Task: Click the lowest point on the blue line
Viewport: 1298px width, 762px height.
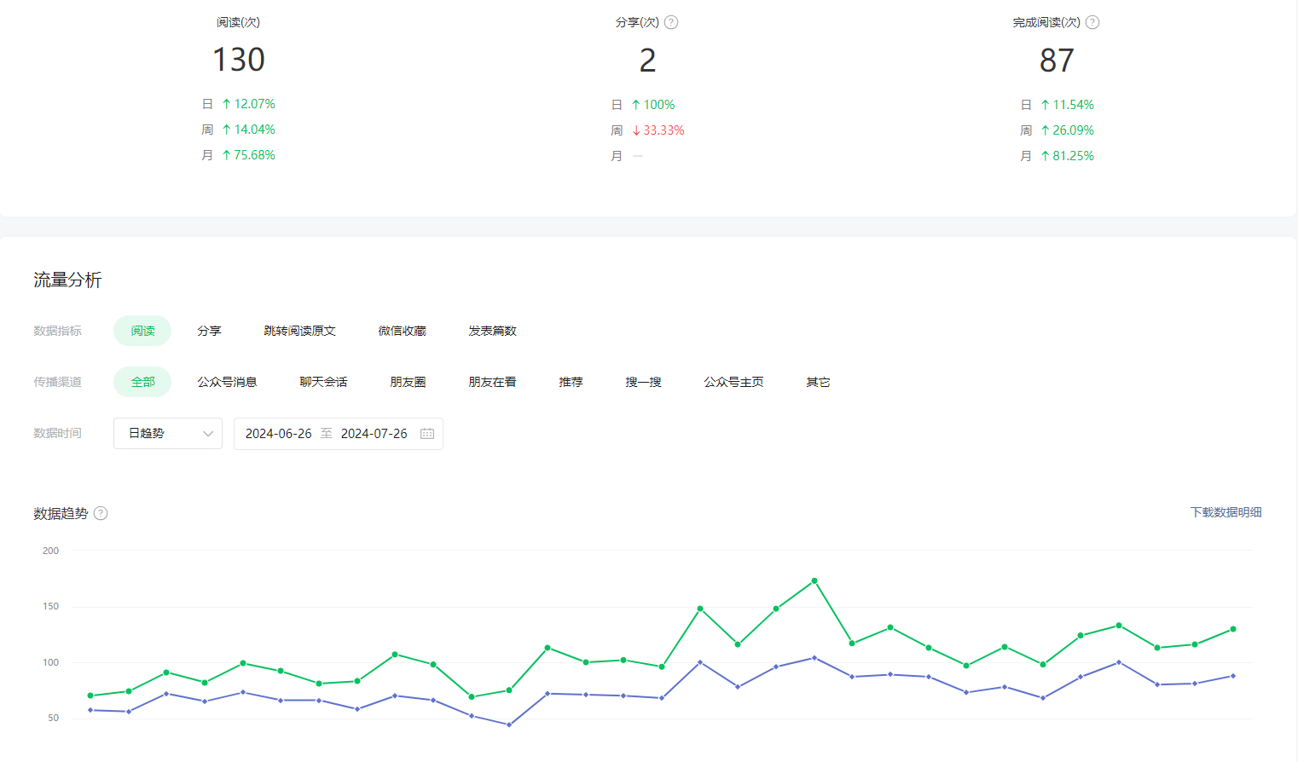Action: (x=509, y=724)
